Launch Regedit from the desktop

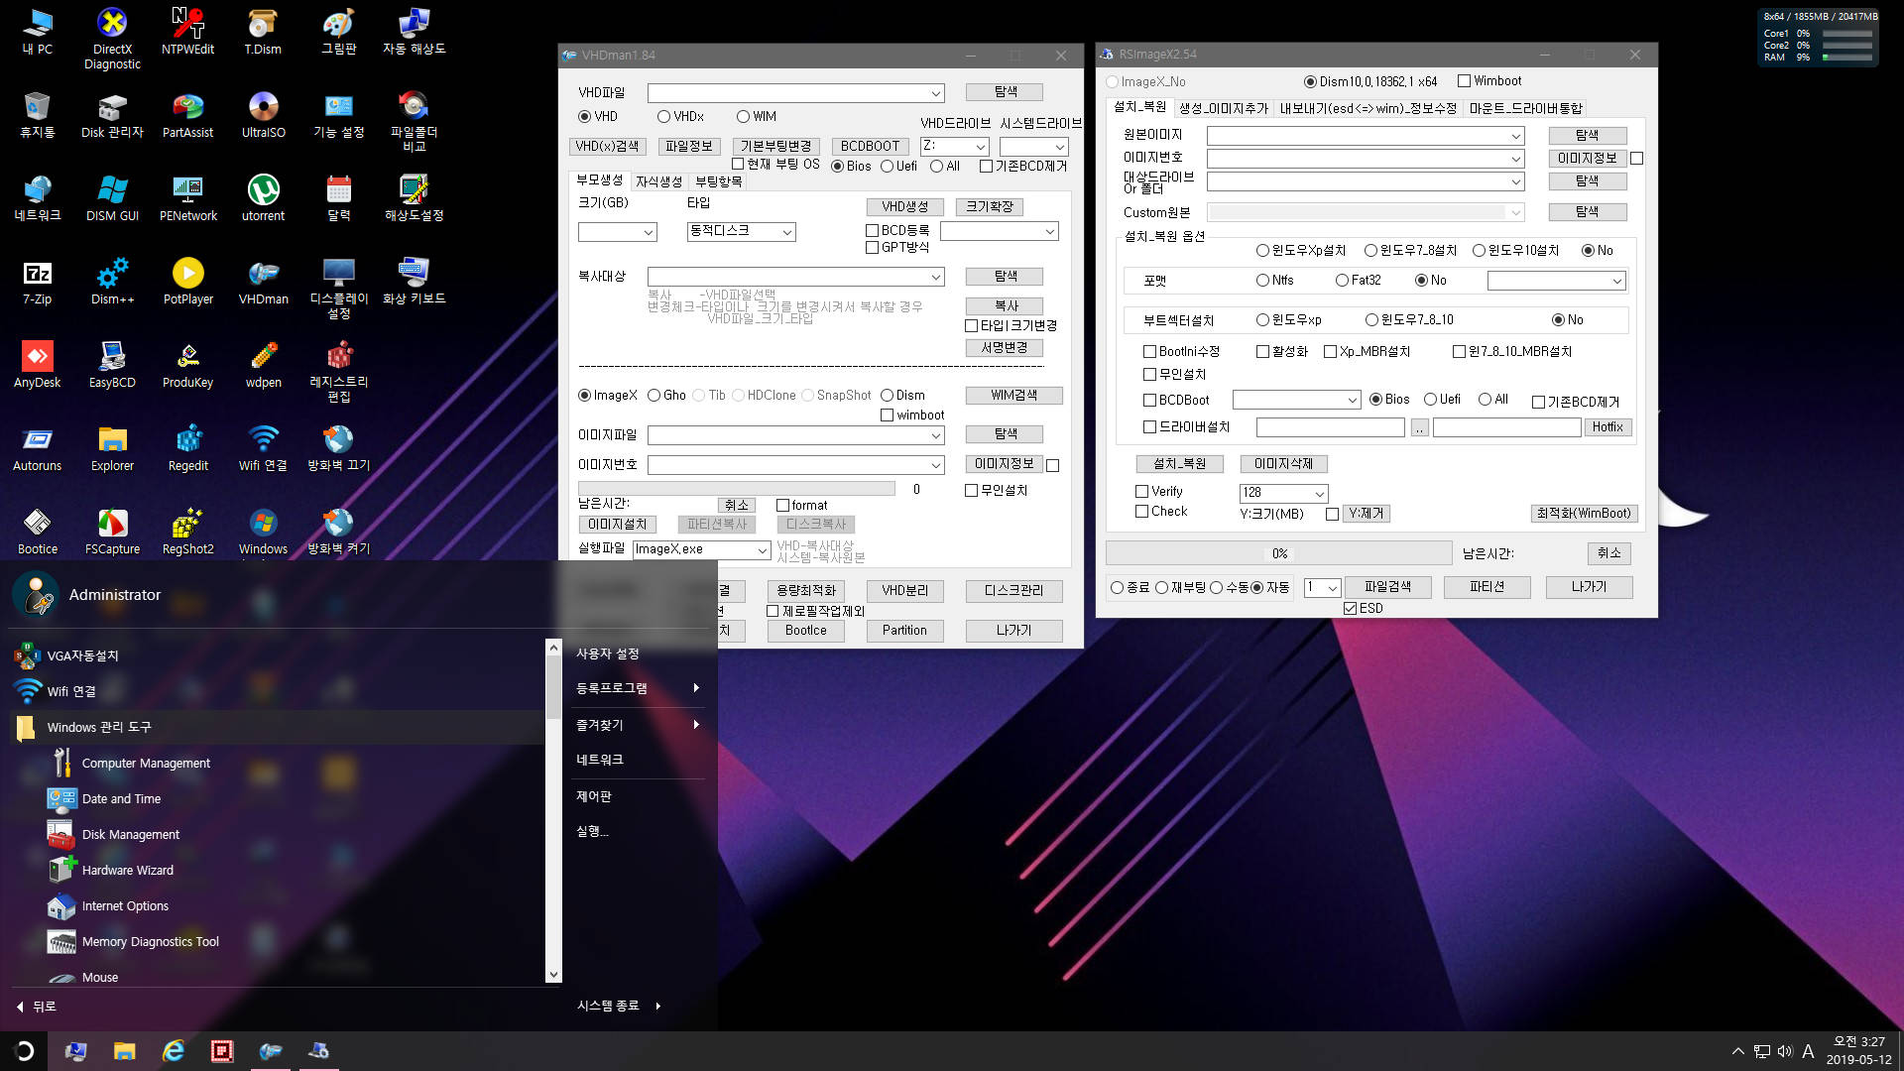(x=187, y=447)
